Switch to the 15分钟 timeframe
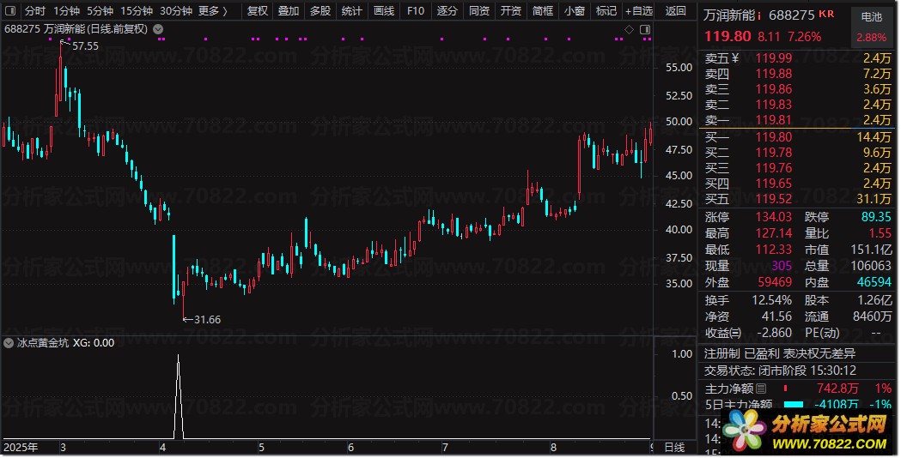 click(137, 11)
